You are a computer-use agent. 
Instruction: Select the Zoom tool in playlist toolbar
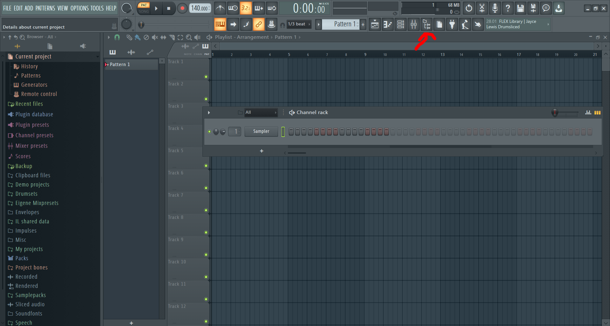189,37
